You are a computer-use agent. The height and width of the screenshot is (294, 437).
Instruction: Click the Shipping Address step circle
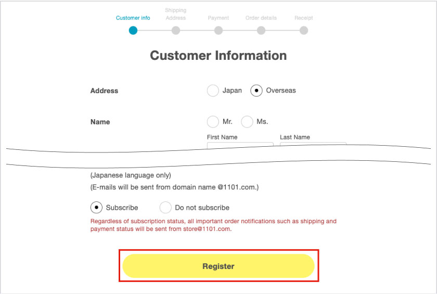tap(176, 30)
